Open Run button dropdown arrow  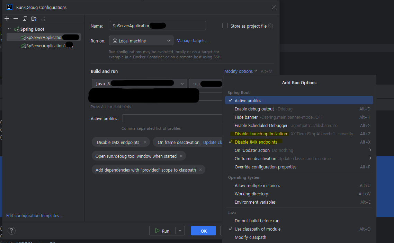click(180, 231)
